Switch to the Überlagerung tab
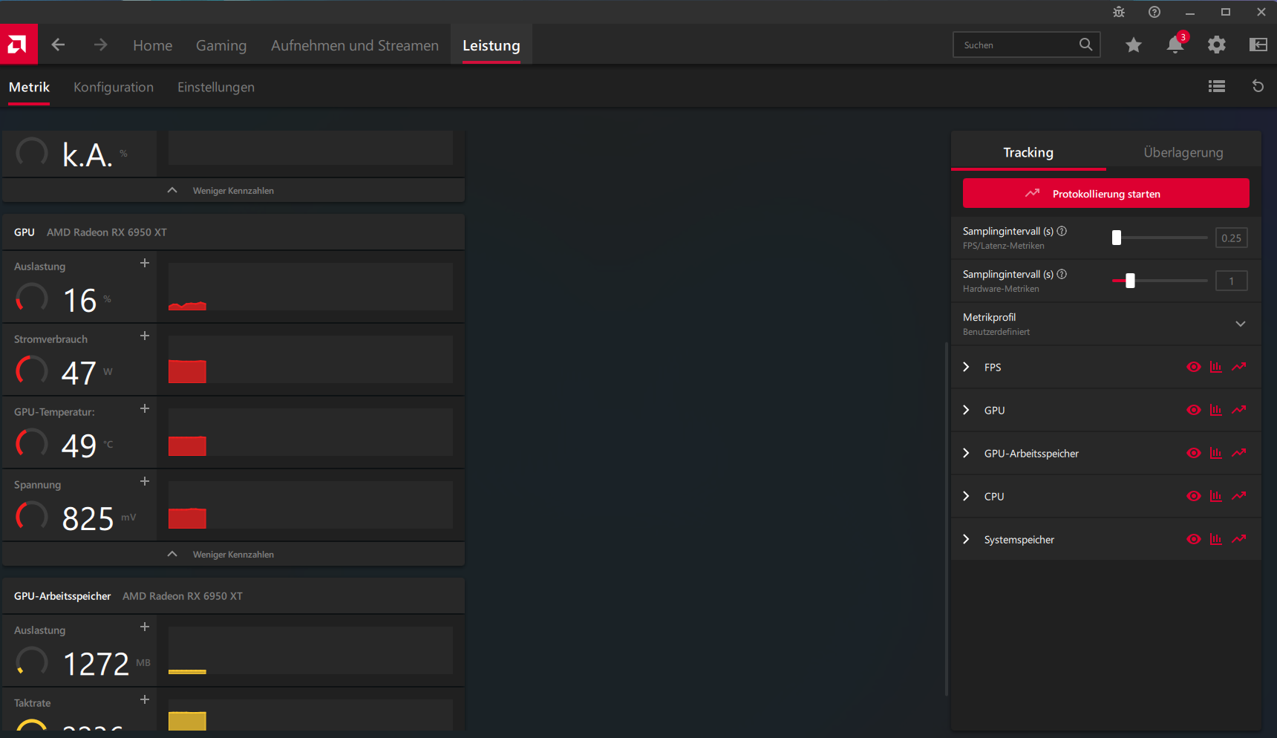This screenshot has width=1277, height=738. pyautogui.click(x=1183, y=152)
